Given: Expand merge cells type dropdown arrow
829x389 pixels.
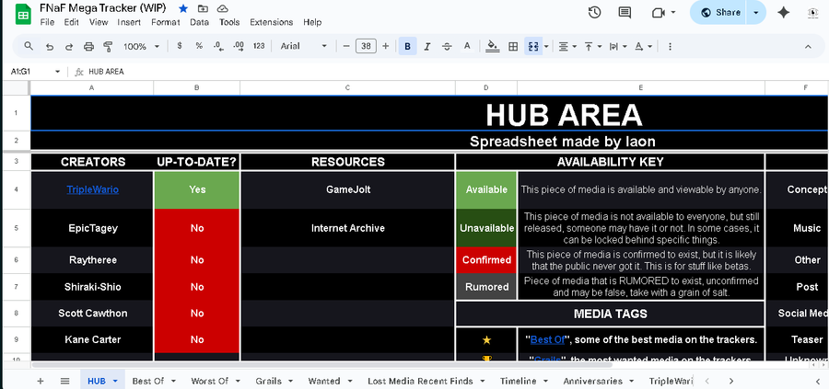Looking at the screenshot, I should click(546, 47).
